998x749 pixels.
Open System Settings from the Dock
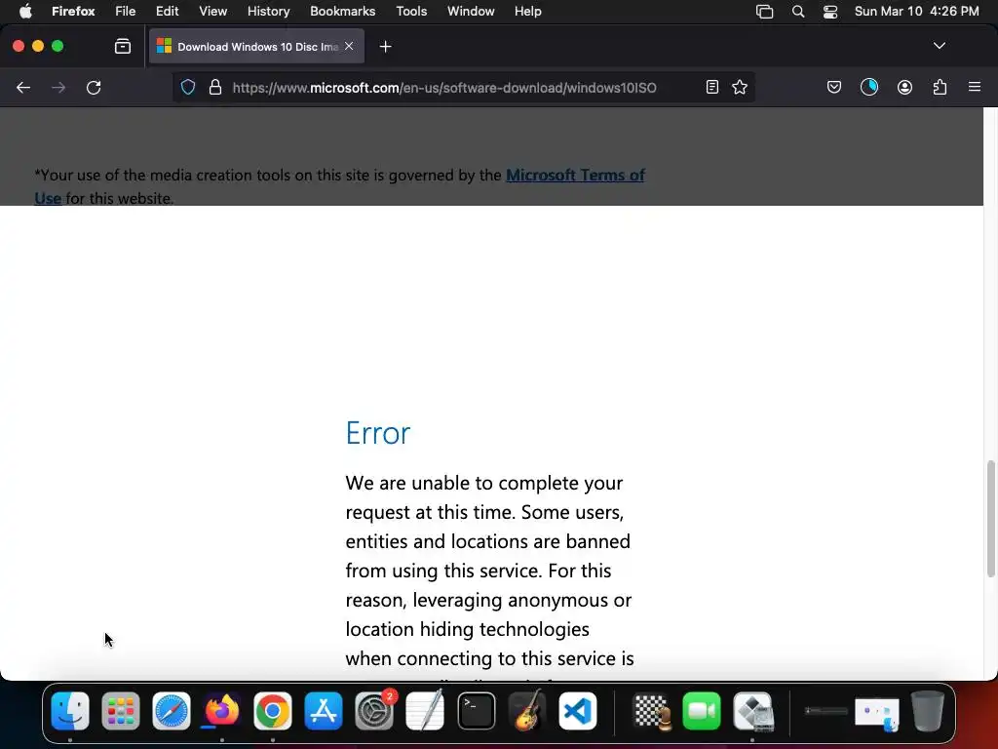point(374,711)
